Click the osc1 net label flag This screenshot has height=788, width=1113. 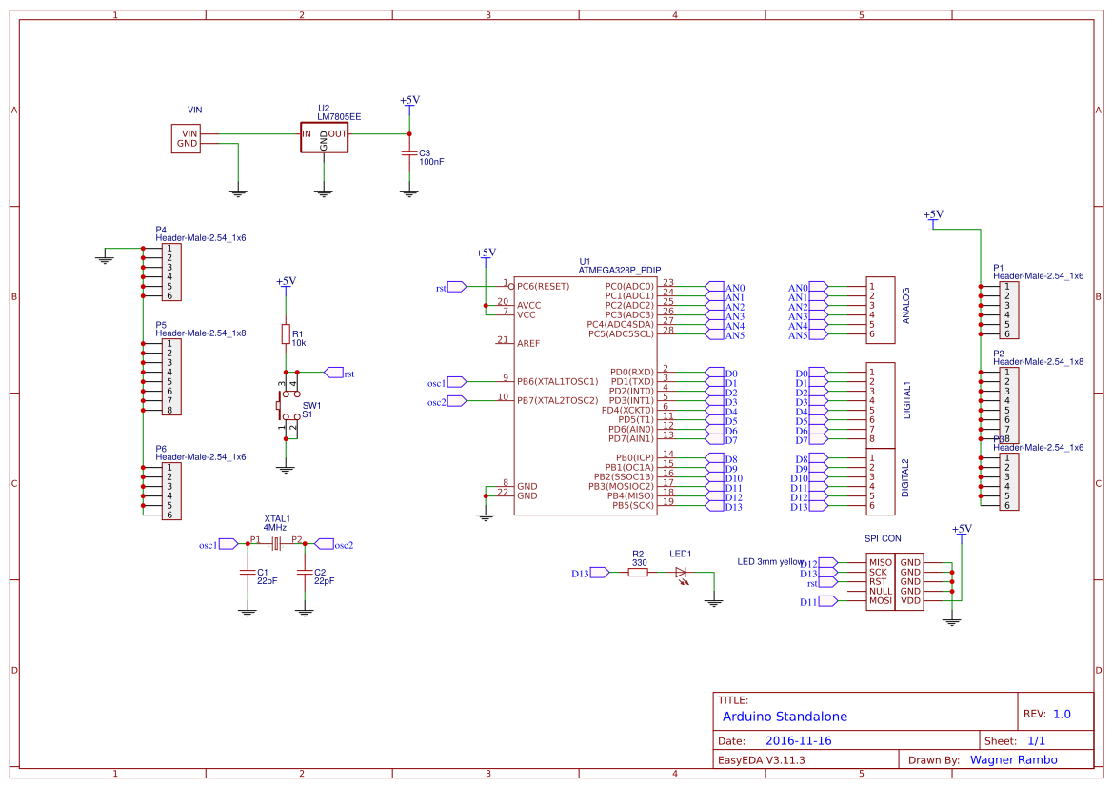pos(455,380)
